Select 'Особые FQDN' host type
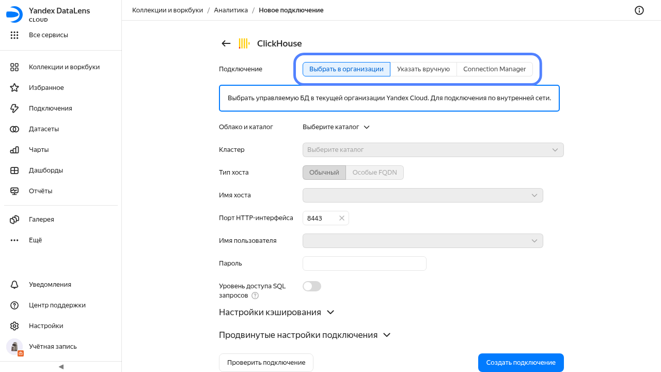 tap(375, 173)
